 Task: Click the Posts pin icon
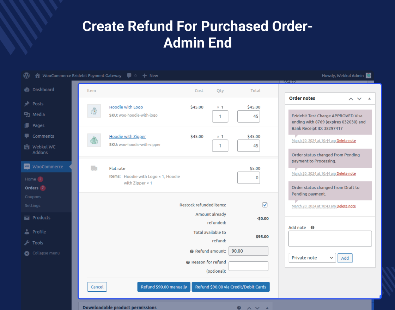(27, 104)
